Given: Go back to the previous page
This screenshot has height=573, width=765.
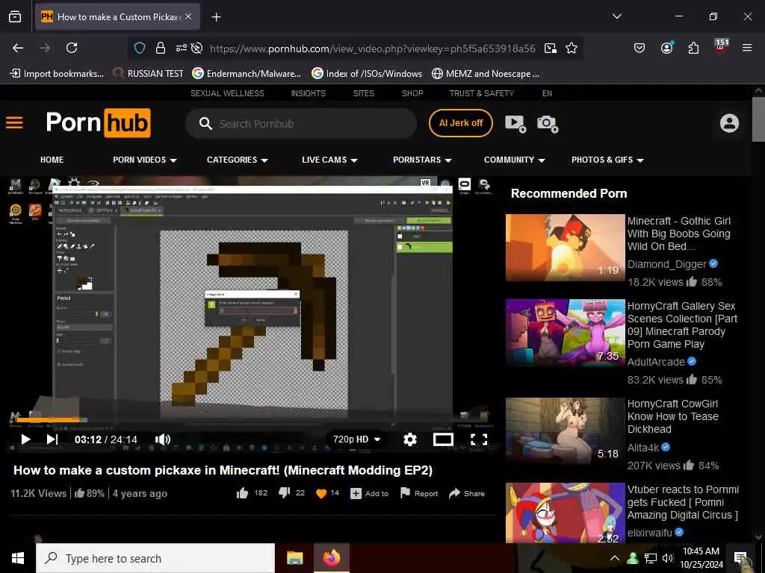Looking at the screenshot, I should [x=18, y=48].
